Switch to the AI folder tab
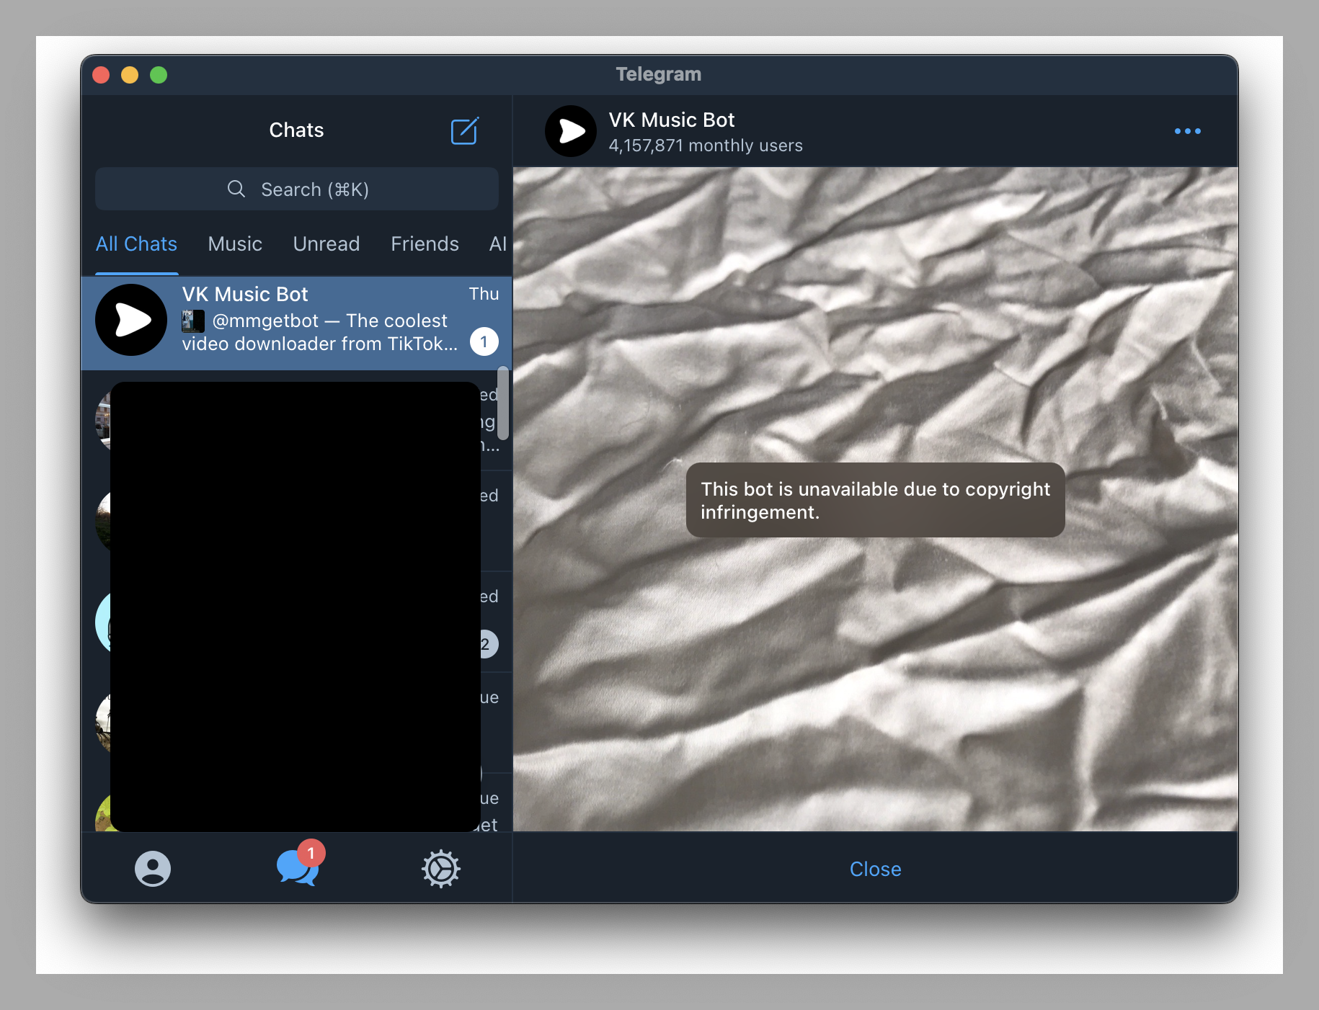 click(498, 243)
